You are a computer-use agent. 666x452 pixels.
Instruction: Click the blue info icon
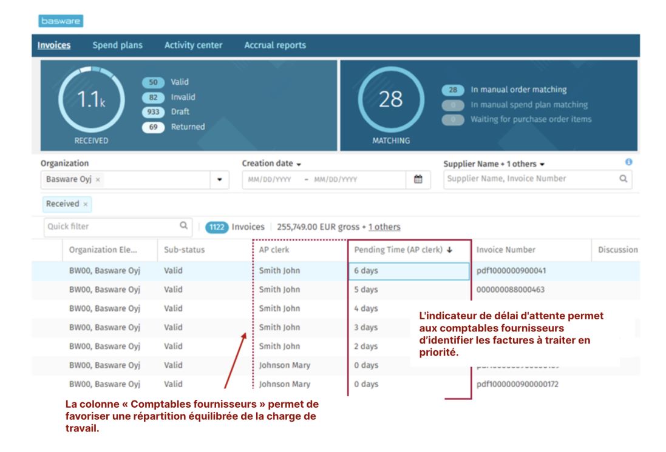(x=628, y=162)
